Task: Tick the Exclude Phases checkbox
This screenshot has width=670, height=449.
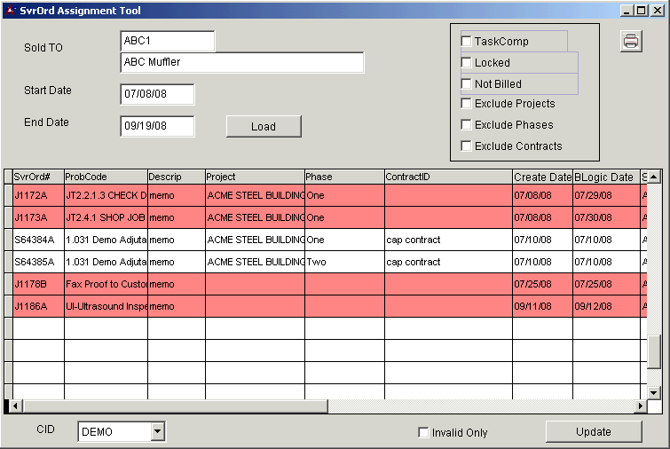Action: [x=466, y=125]
